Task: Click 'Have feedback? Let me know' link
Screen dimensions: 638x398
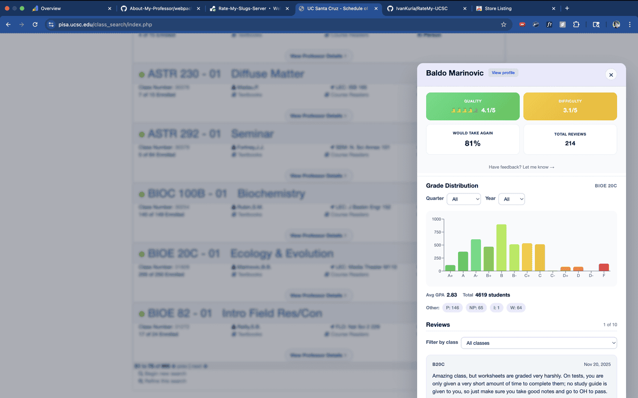Action: (x=521, y=167)
